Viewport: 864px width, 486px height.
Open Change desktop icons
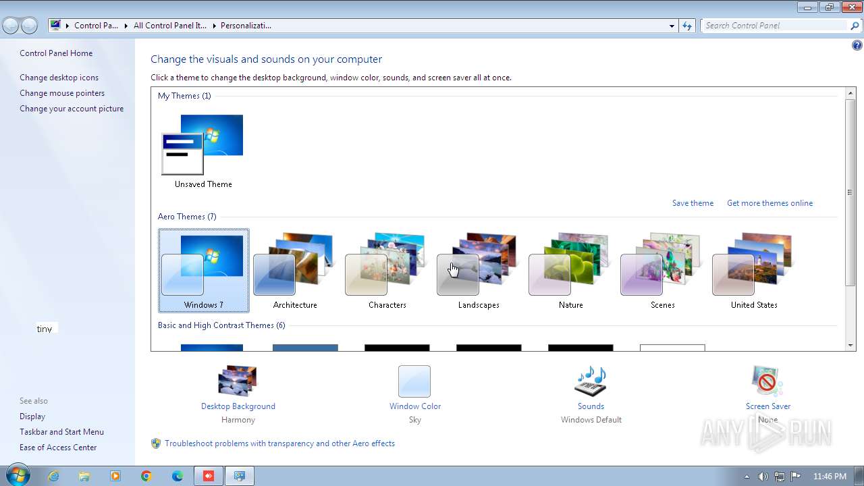pyautogui.click(x=59, y=78)
